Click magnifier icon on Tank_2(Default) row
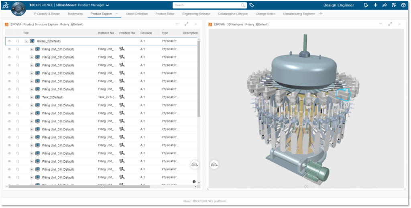This screenshot has height=208, width=411. (18, 97)
